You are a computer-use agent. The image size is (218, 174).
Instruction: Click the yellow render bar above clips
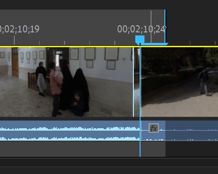click(109, 46)
